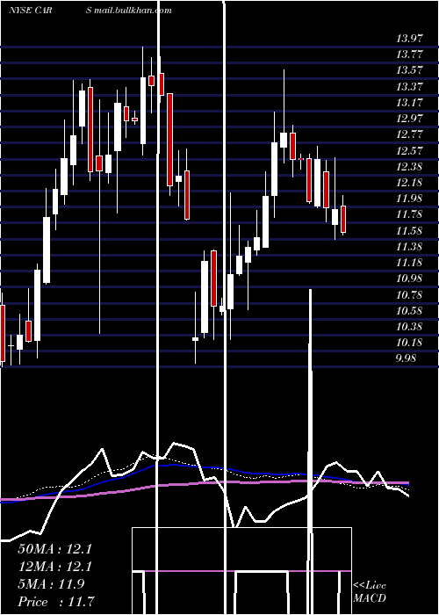
Task: Click the 10.38 price axis label
Action: point(409,327)
